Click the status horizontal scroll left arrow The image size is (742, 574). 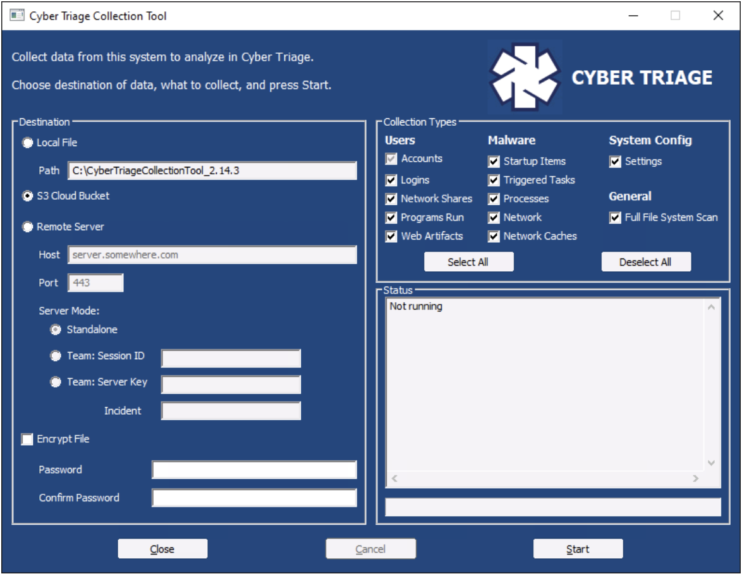point(394,479)
